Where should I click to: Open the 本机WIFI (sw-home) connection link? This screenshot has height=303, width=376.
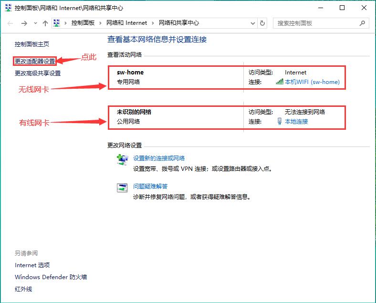click(312, 82)
